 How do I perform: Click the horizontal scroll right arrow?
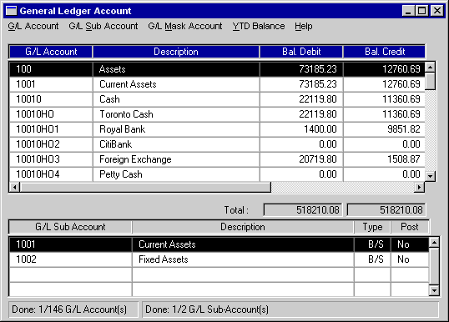(x=419, y=187)
